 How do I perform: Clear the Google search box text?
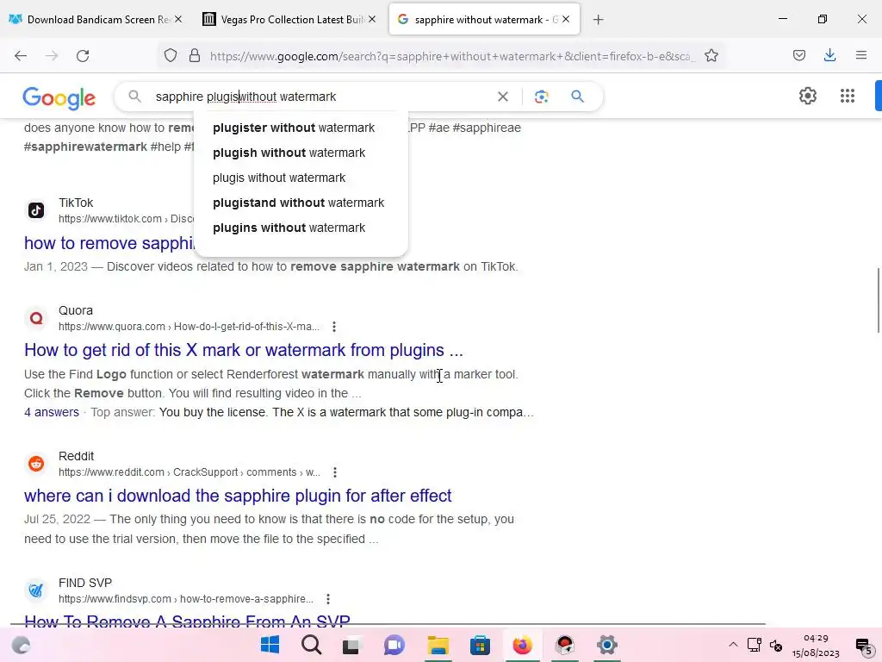point(503,97)
